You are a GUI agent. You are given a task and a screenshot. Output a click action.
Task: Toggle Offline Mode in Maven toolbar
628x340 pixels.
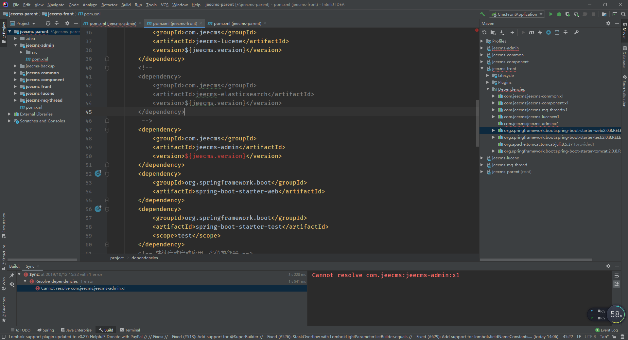[x=540, y=32]
